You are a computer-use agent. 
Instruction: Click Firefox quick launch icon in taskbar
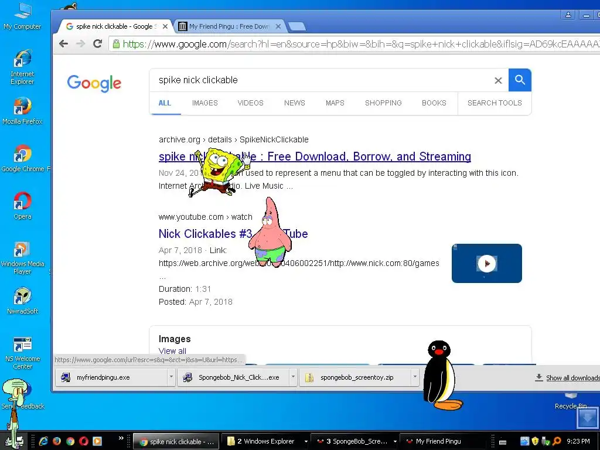(57, 441)
